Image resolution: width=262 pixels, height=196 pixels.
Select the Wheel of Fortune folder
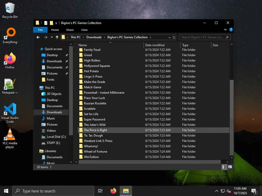pyautogui.click(x=154, y=152)
